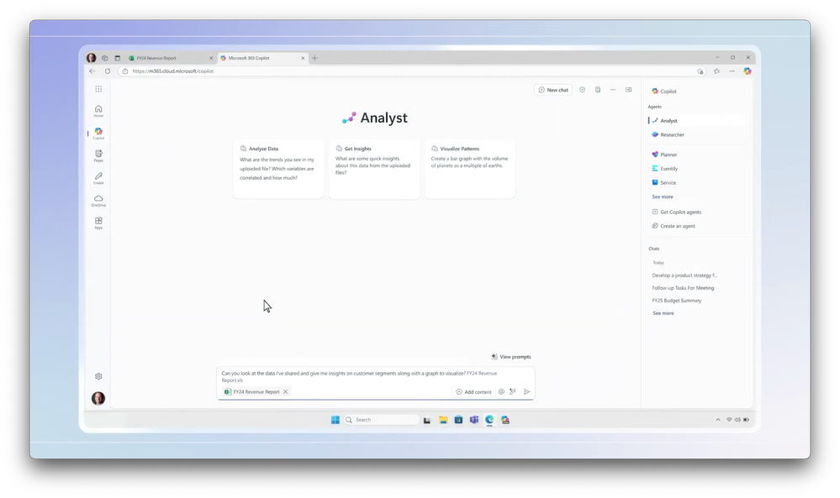Toggle the side panel icon near New chat
Viewport: 840px width, 498px height.
(x=628, y=90)
